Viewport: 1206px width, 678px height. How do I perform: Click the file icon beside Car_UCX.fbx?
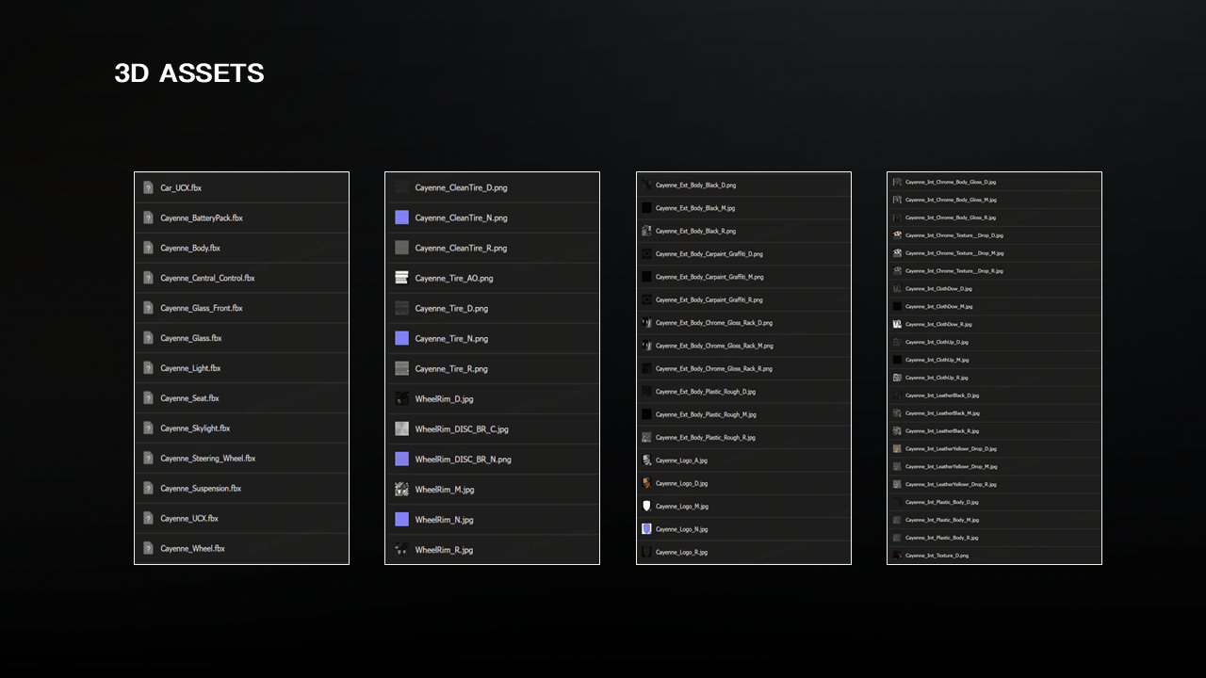click(148, 188)
